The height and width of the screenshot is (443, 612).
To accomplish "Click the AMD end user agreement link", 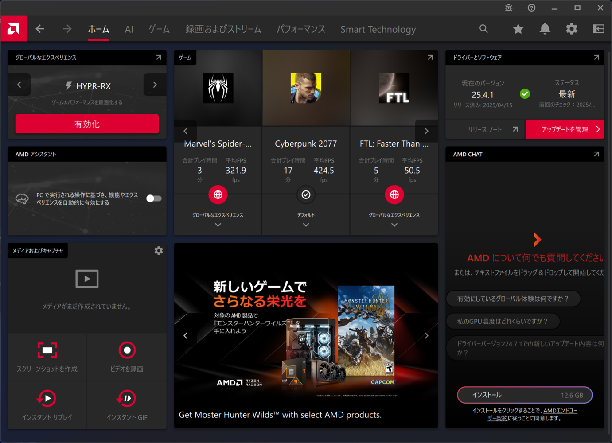I will point(560,411).
